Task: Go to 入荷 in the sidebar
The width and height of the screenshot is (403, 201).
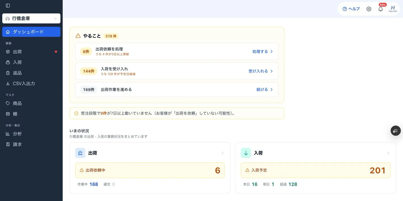Action: [x=31, y=62]
